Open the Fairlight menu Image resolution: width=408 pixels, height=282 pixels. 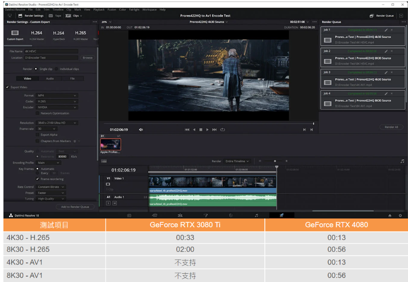[134, 10]
